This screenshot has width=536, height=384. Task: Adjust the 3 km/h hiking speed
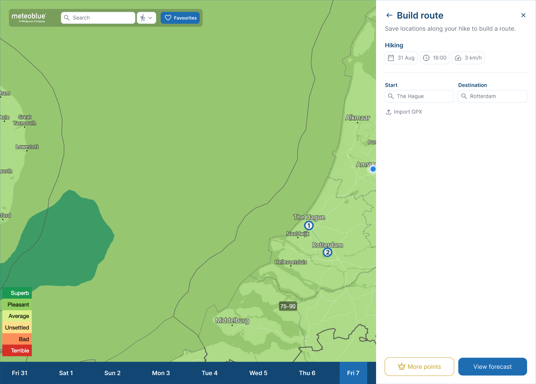[x=468, y=58]
